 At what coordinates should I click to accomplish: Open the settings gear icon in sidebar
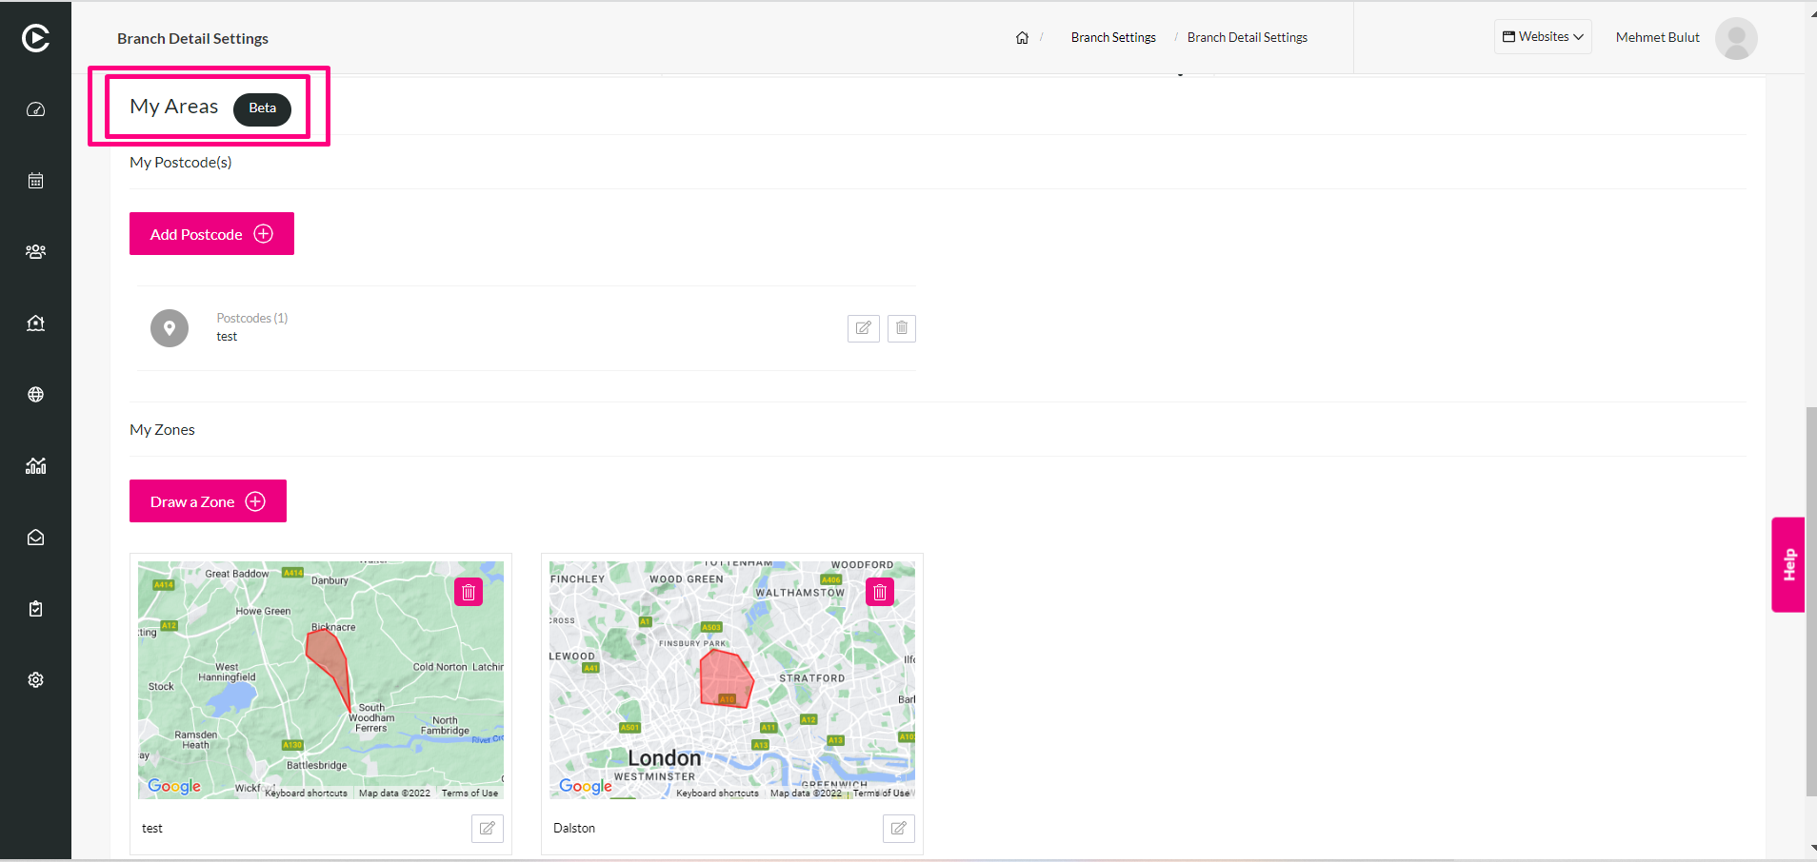(x=35, y=680)
